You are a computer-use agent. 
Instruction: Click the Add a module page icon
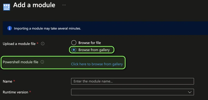click(7, 7)
